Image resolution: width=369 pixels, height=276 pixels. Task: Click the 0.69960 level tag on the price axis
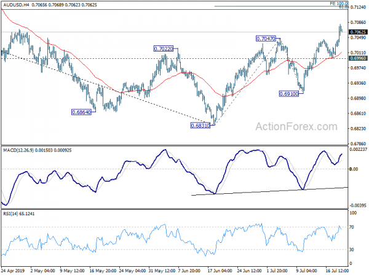click(358, 58)
